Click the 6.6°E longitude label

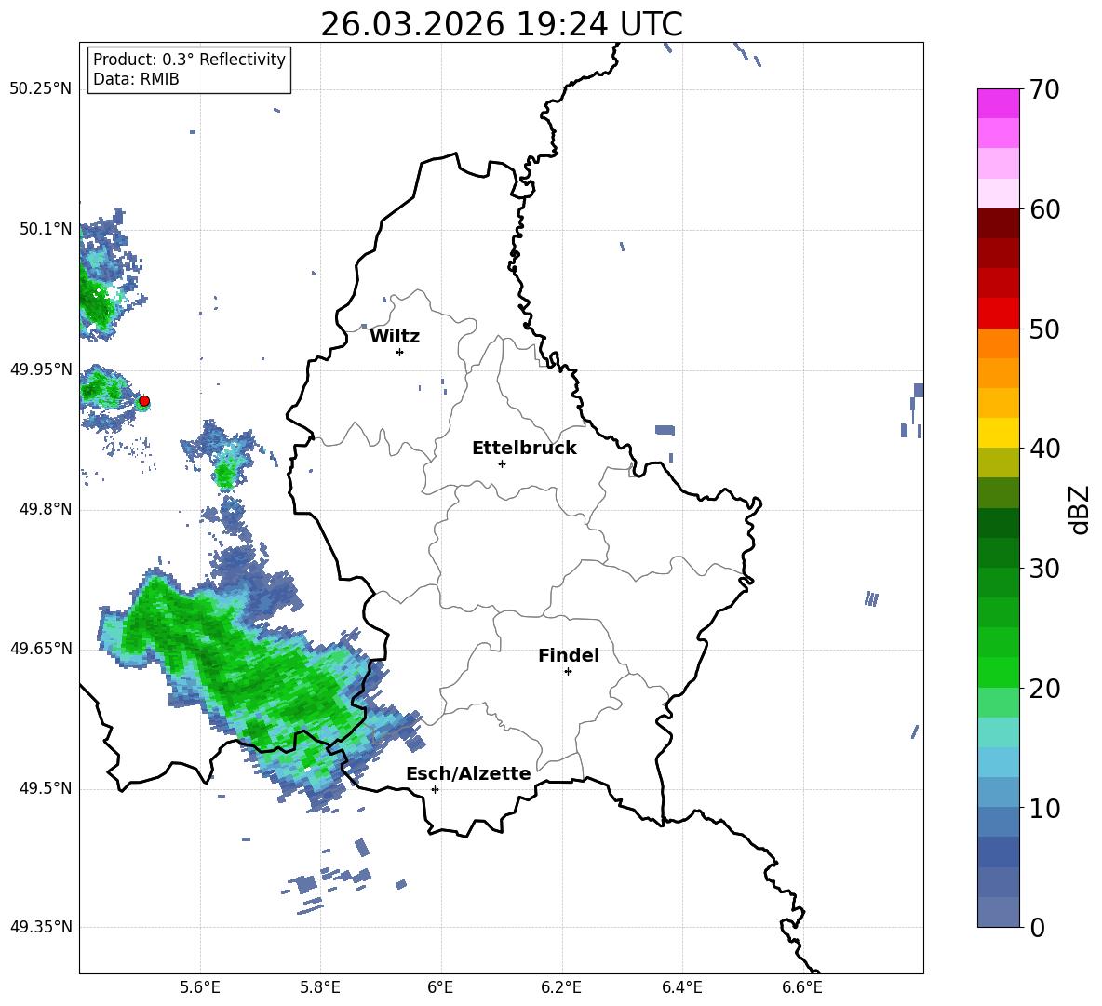802,987
